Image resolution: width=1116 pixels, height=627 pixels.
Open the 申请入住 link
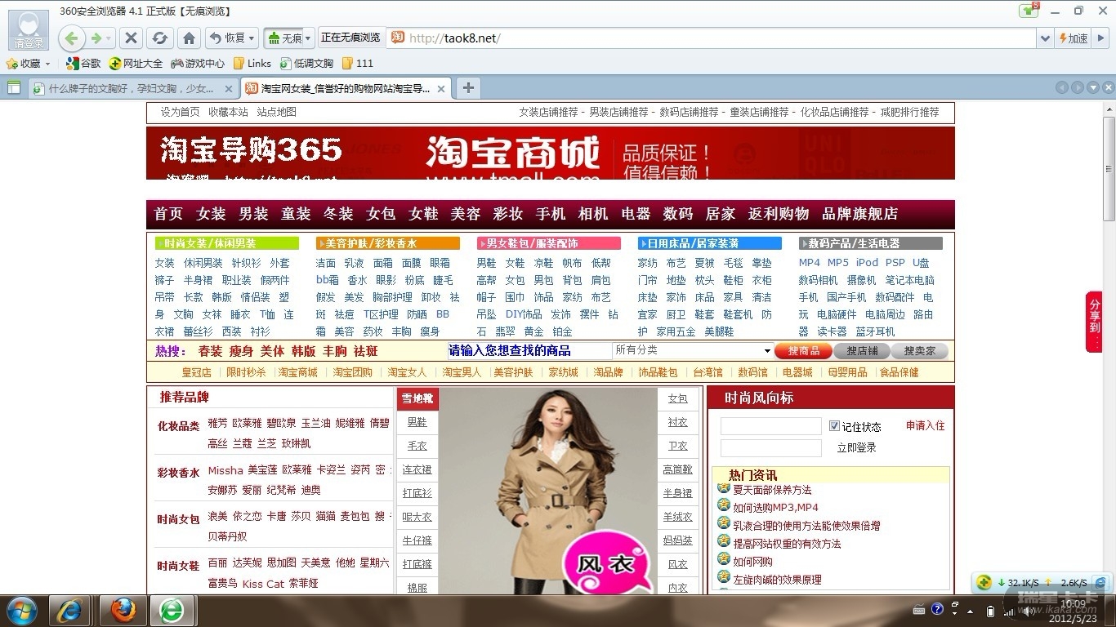coord(925,425)
